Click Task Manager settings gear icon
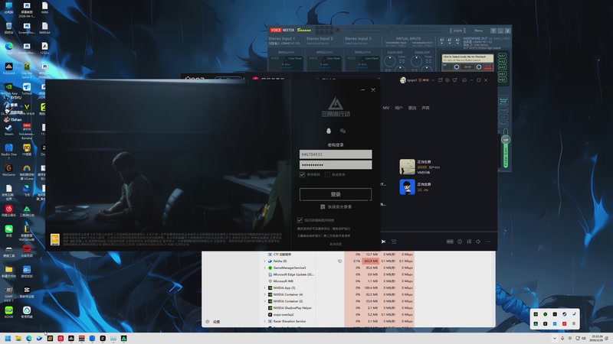613x344 pixels. (x=207, y=322)
